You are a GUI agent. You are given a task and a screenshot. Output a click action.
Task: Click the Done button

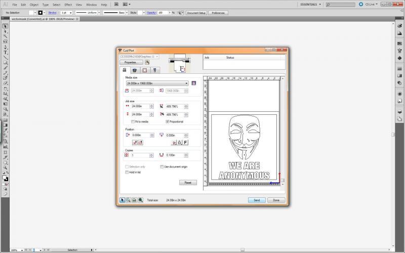click(276, 200)
